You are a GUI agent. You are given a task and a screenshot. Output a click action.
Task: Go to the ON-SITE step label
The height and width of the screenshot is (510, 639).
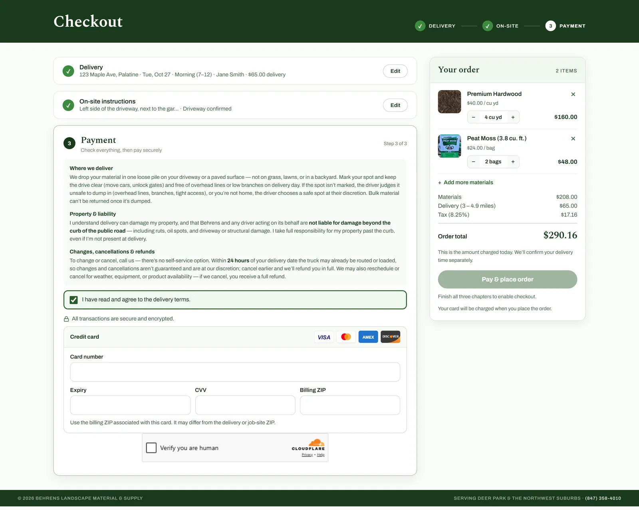(507, 26)
